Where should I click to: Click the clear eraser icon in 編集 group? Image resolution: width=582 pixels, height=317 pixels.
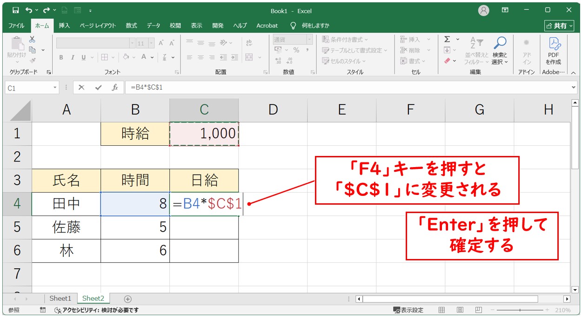(447, 60)
